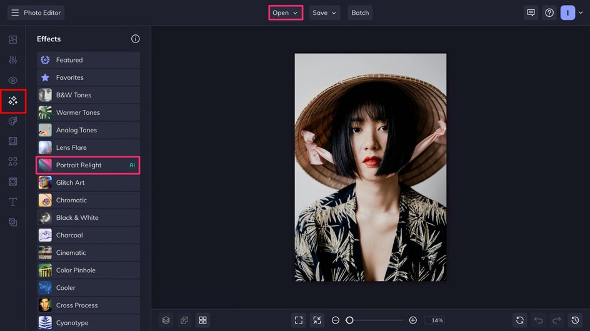The image size is (590, 331).
Task: Open the Analog Tones category
Action: pos(88,130)
